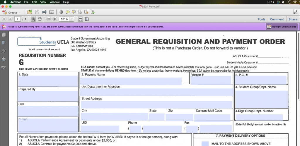Click the page with yellow arrow toolbar icon
The width and height of the screenshot is (300, 146).
point(86,12)
